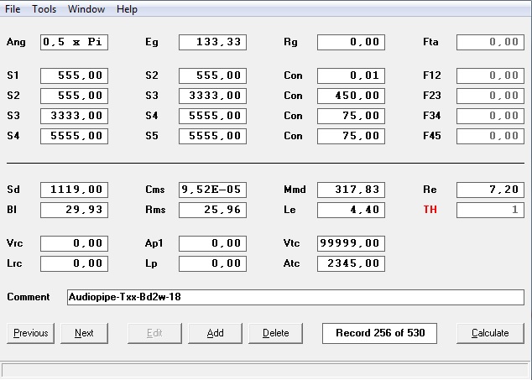The width and height of the screenshot is (532, 380).
Task: Open the File menu
Action: [13, 9]
